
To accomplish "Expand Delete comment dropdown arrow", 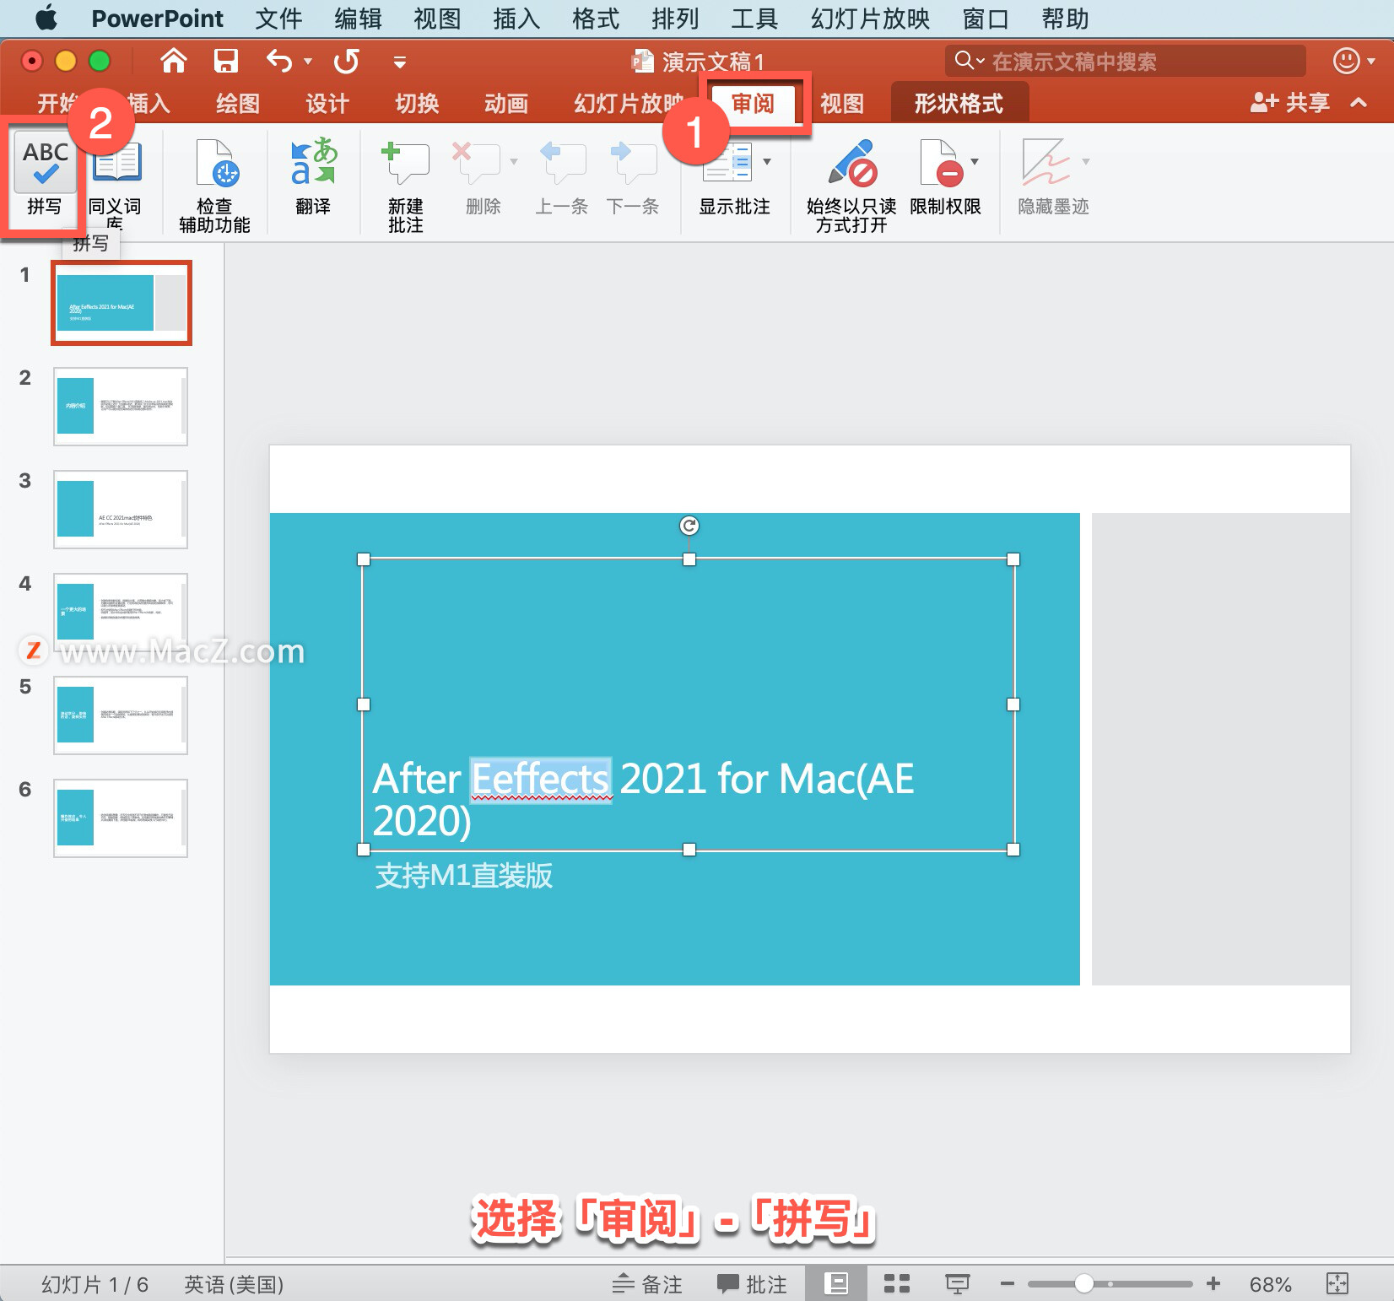I will pyautogui.click(x=513, y=160).
